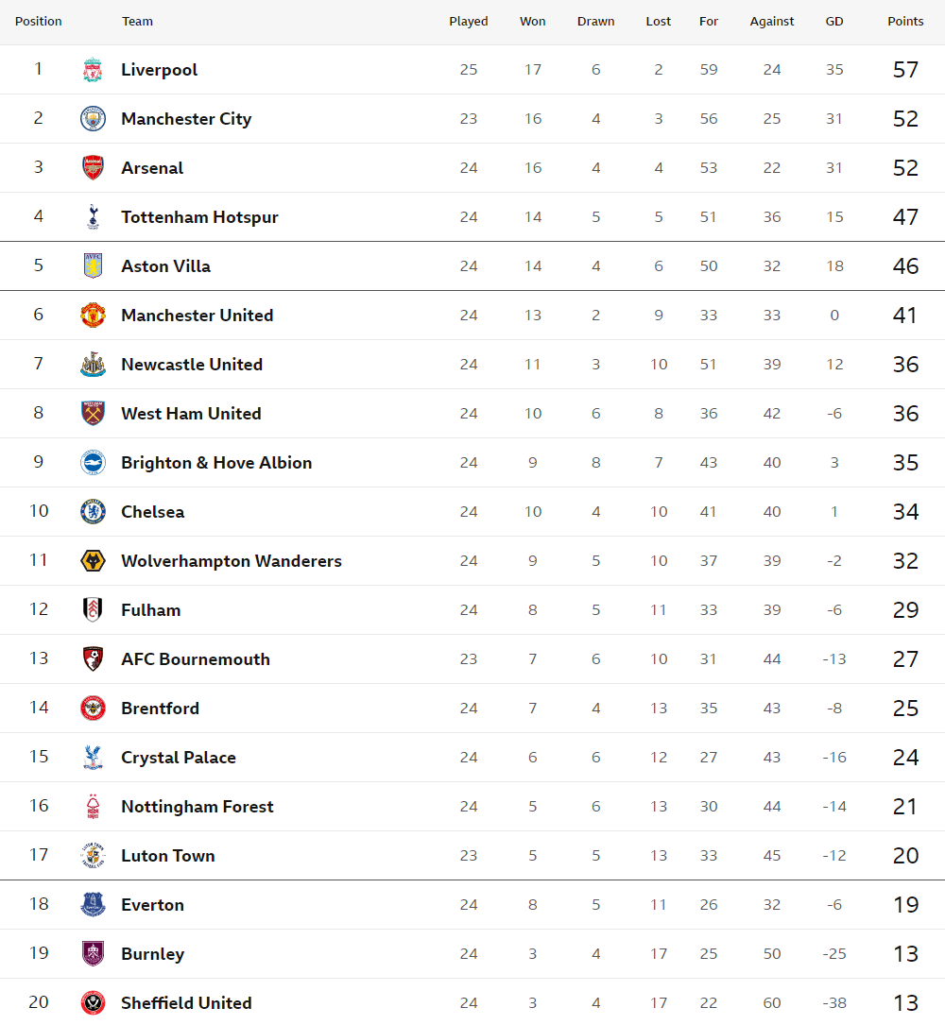Image resolution: width=945 pixels, height=1025 pixels.
Task: Click the GD column header
Action: 833,22
